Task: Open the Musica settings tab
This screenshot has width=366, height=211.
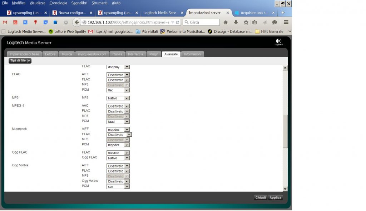Action: (67, 54)
